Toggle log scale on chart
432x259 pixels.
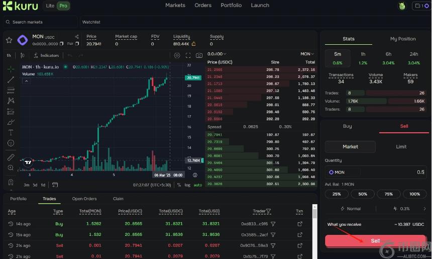(187, 185)
